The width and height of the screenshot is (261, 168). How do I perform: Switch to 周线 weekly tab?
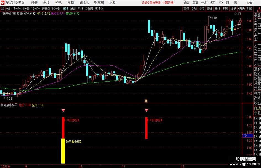pyautogui.click(x=73, y=9)
